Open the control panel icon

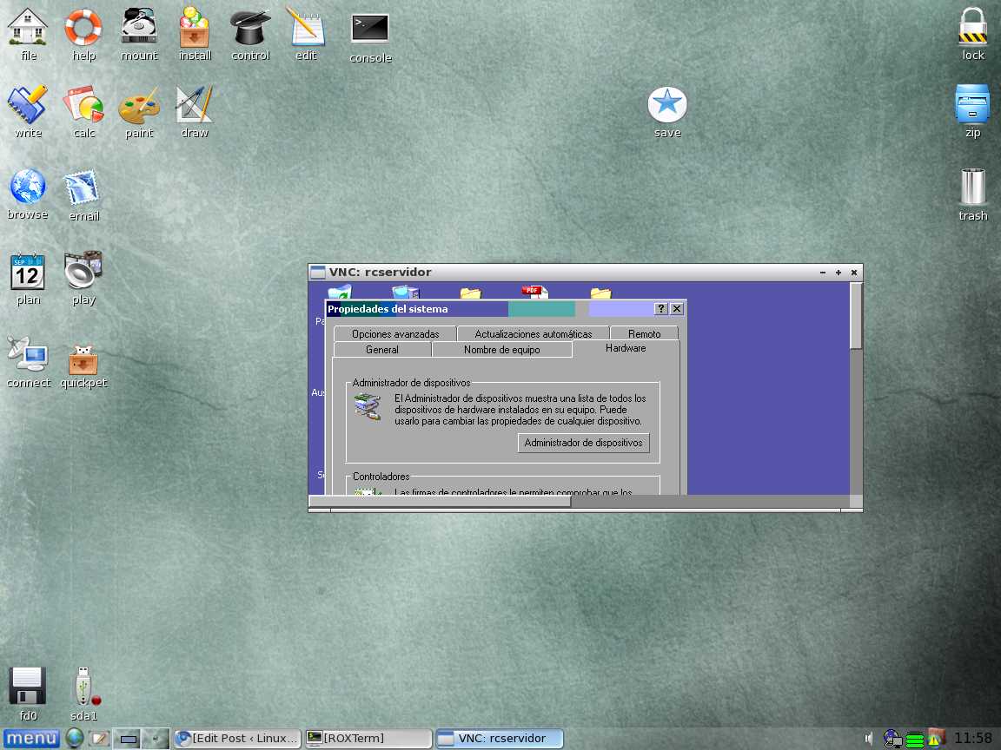pos(249,29)
